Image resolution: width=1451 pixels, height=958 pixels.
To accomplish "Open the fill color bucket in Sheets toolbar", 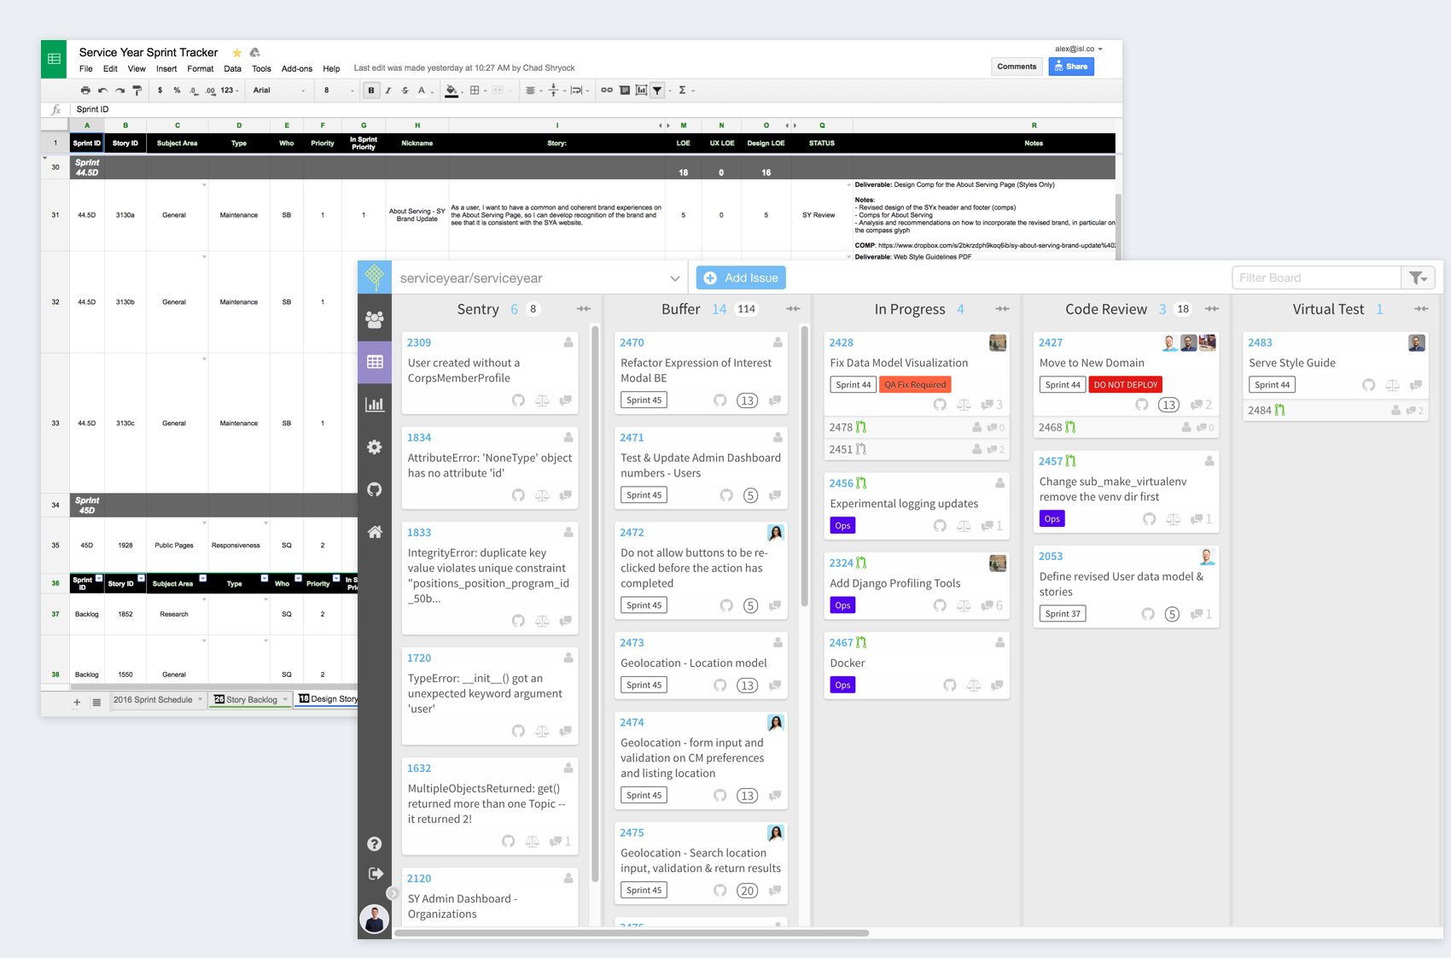I will coord(452,91).
